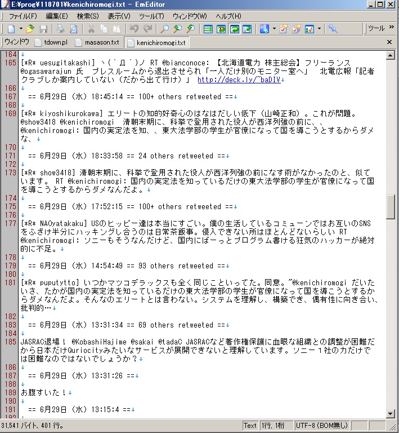Toggle the No Wrap icon
Image resolution: width=399 pixels, height=433 pixels.
208,29
